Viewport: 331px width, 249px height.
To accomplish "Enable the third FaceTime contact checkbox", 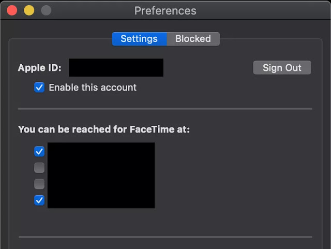I will 39,184.
